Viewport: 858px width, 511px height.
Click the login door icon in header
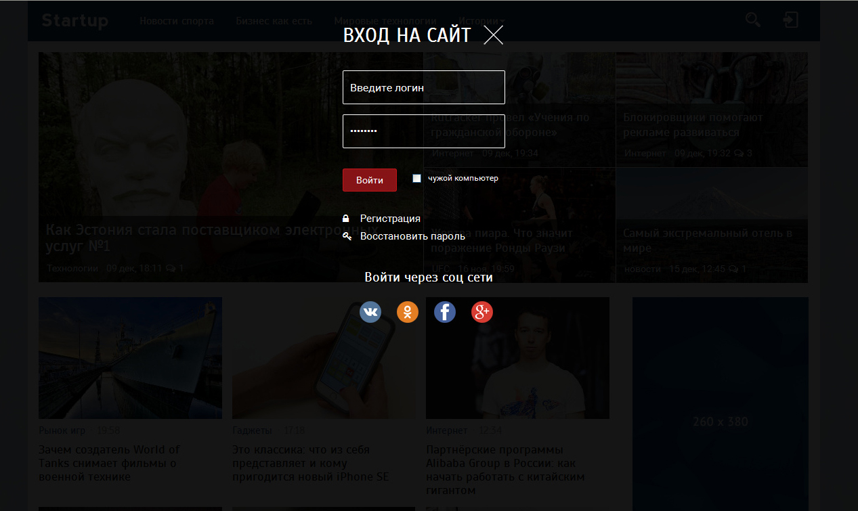tap(790, 20)
